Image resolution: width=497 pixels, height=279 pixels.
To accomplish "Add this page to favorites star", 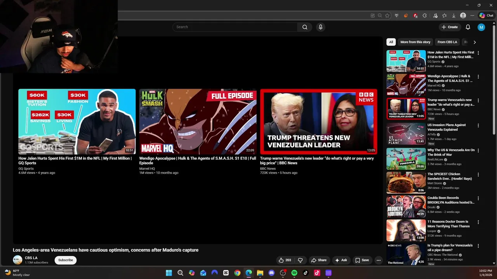I will pyautogui.click(x=387, y=15).
